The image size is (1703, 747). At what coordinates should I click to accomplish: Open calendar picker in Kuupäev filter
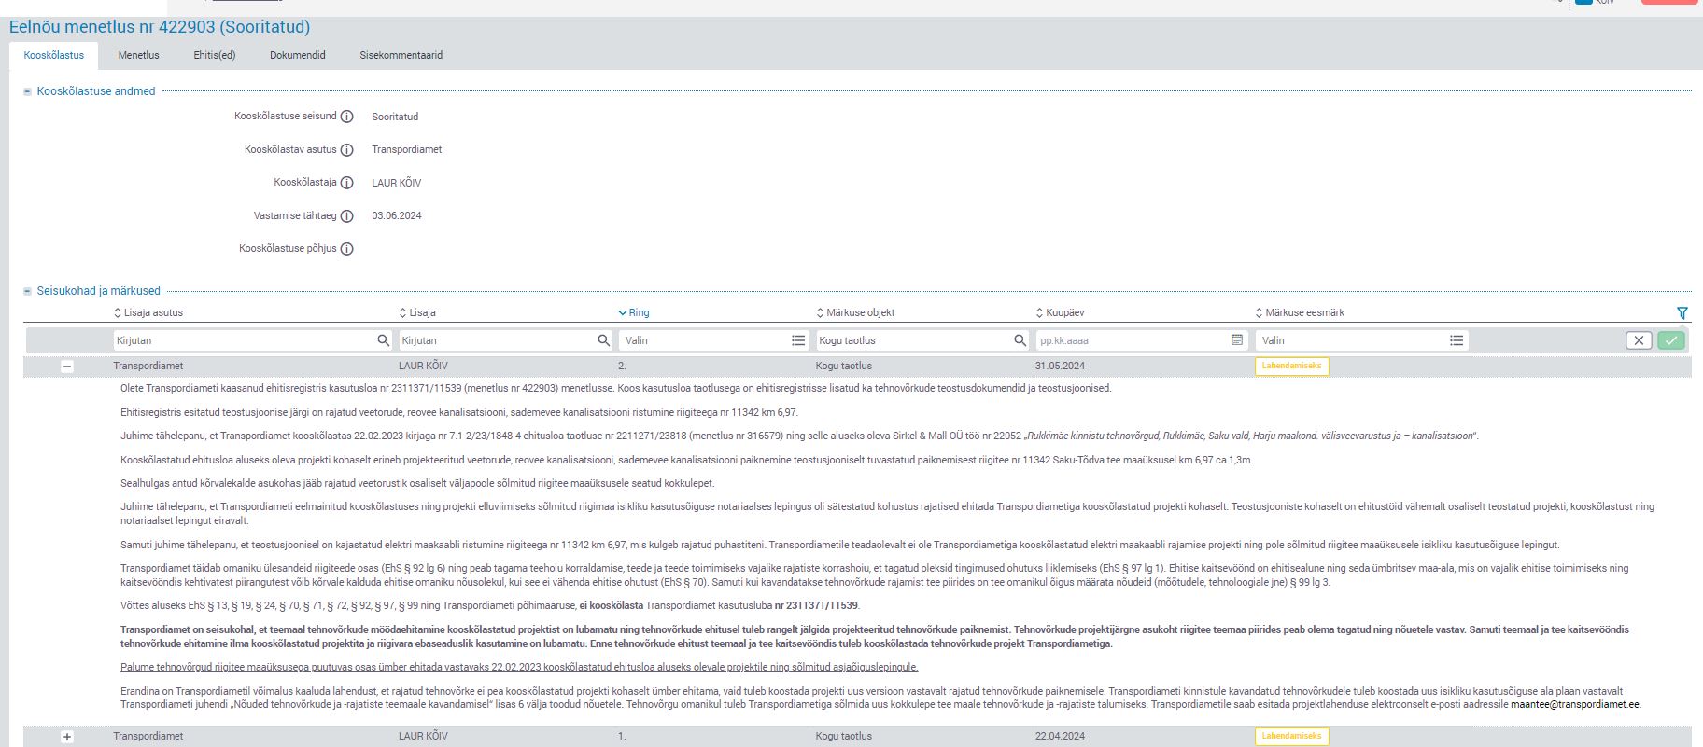coord(1237,340)
